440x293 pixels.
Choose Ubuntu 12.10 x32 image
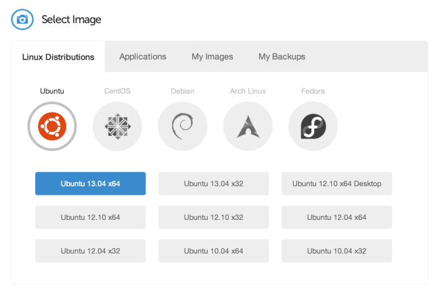pyautogui.click(x=213, y=217)
